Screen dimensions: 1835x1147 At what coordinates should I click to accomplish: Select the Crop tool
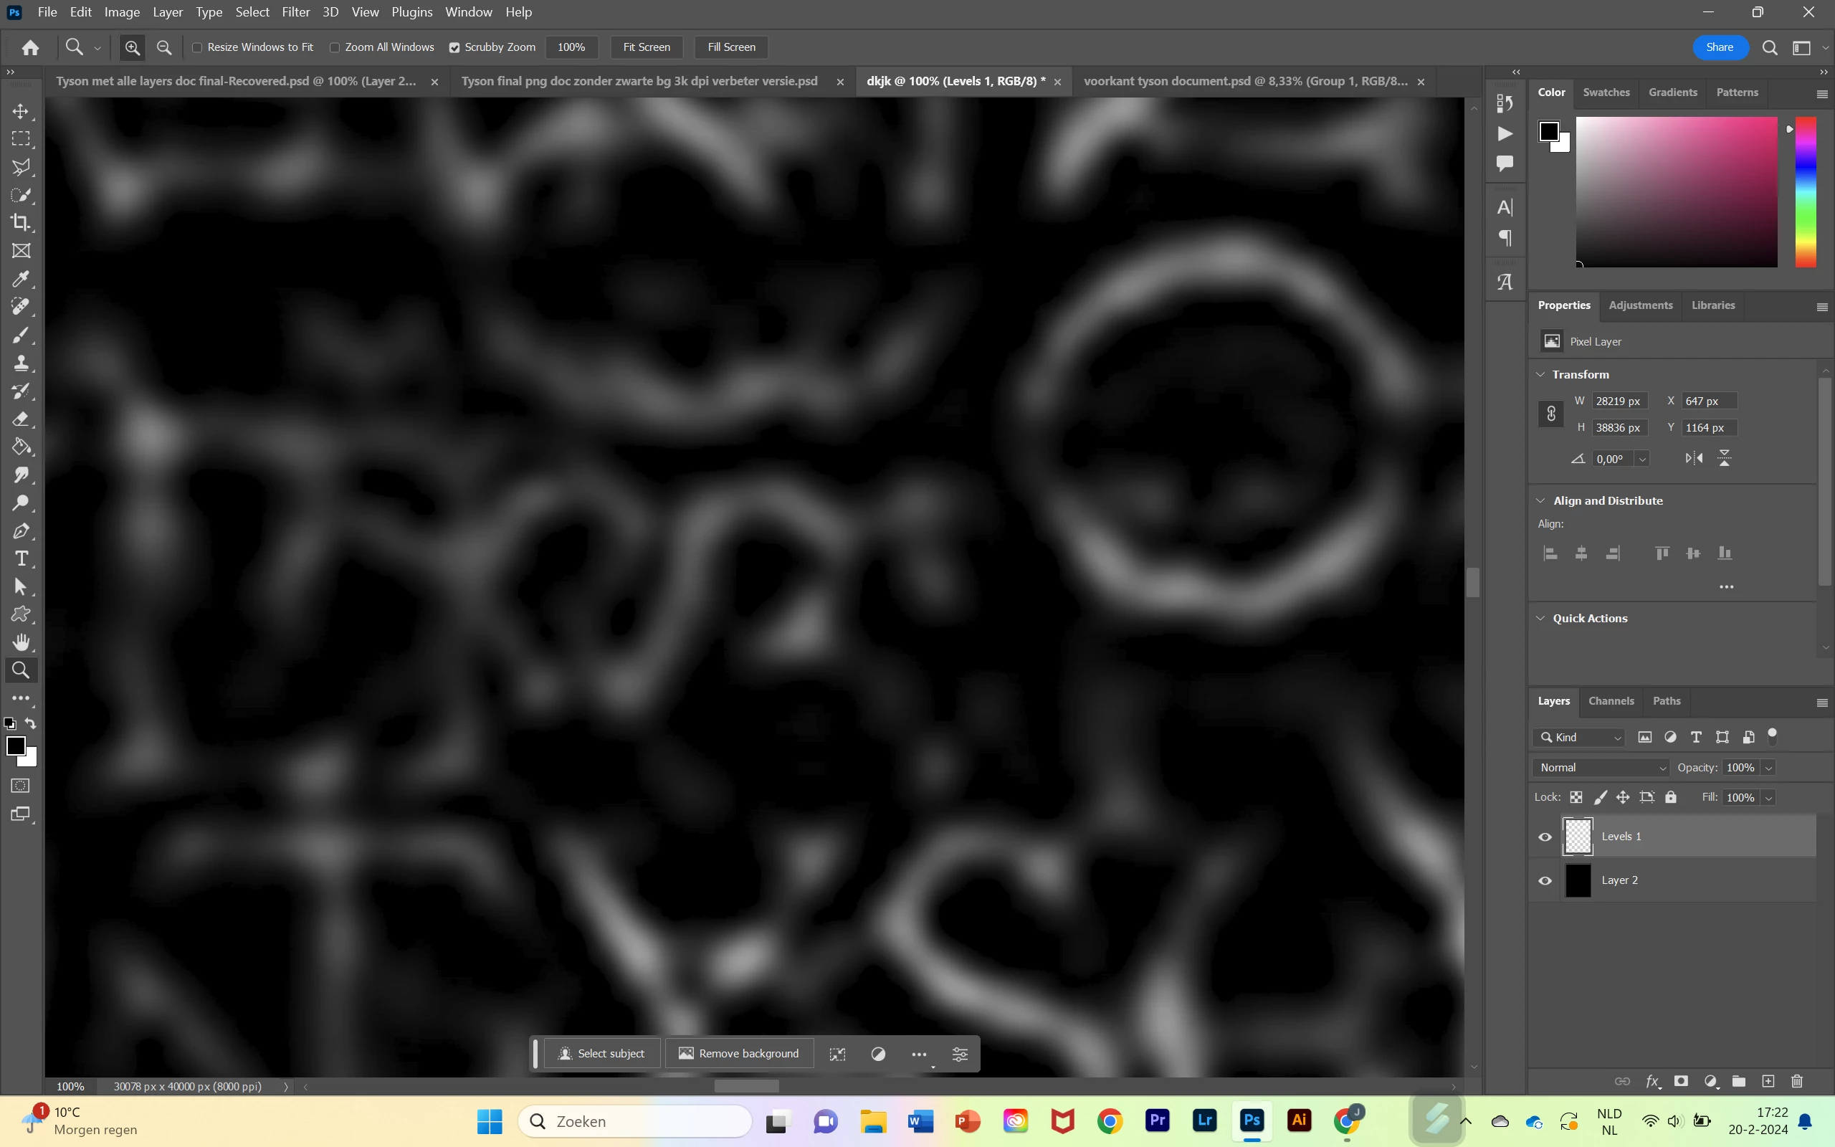pyautogui.click(x=22, y=222)
